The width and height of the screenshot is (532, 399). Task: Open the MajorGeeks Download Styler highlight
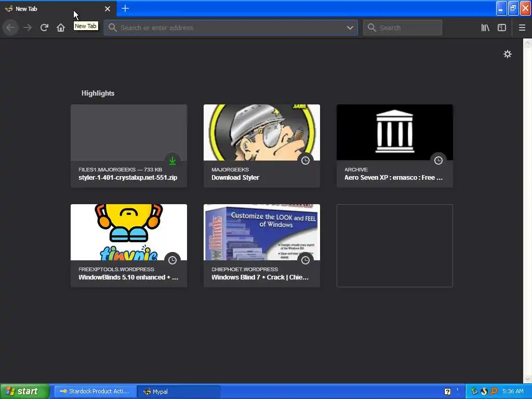[x=262, y=146]
